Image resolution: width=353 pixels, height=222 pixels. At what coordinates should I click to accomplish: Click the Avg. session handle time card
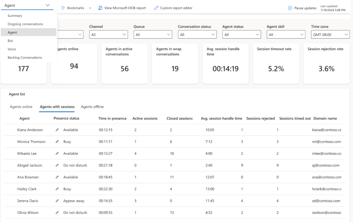pyautogui.click(x=226, y=64)
